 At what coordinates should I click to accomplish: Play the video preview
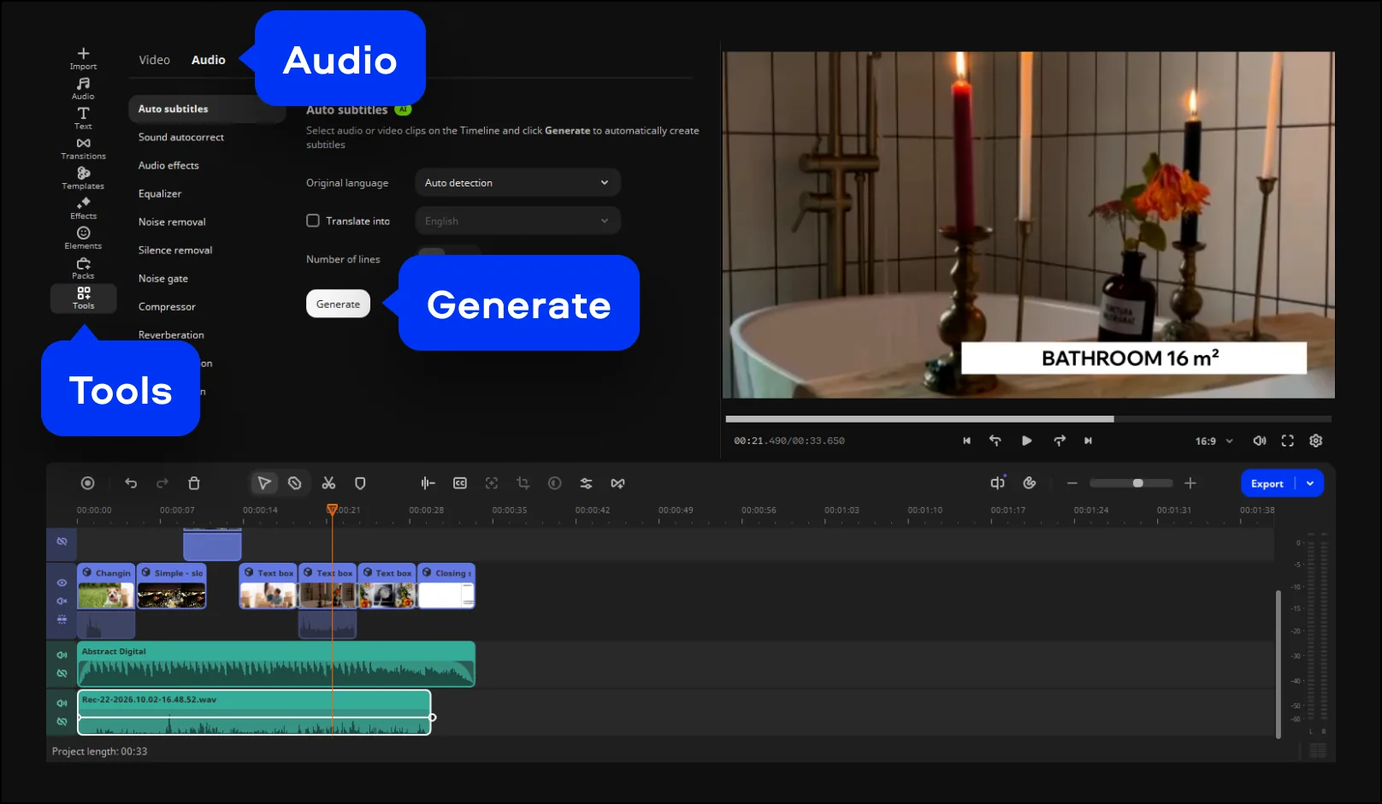click(x=1027, y=440)
